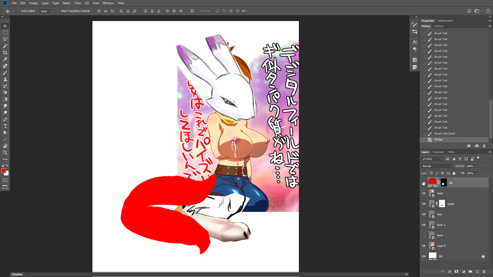Screen dimensions: 493x277
Task: Select the Zoom tool
Action: [x=5, y=153]
